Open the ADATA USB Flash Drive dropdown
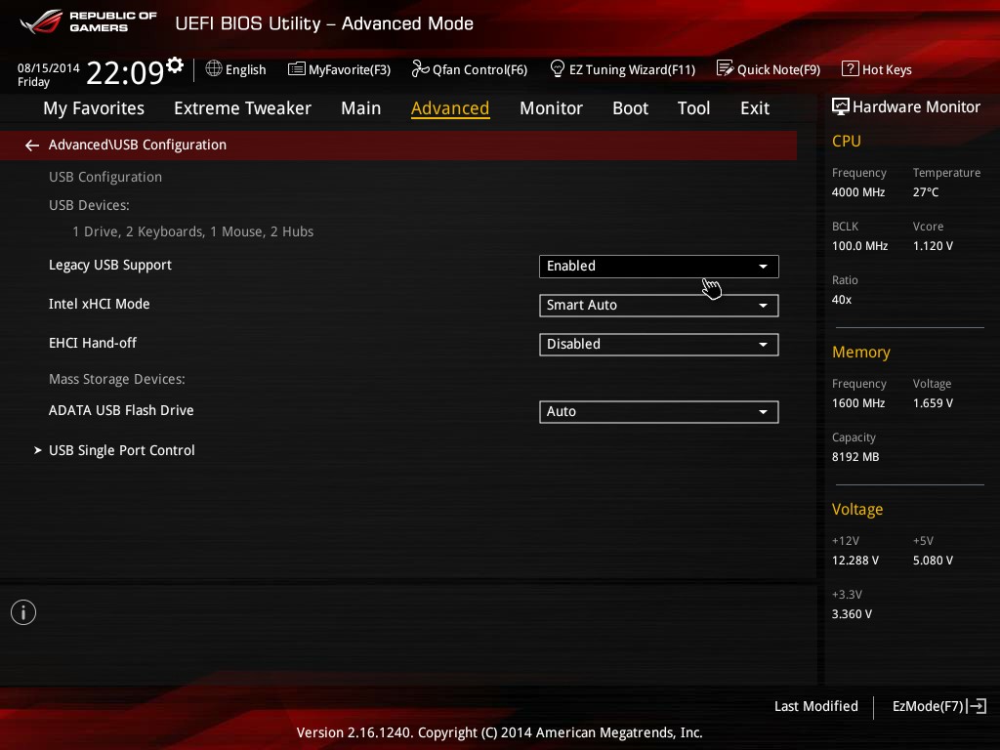The image size is (1000, 750). pos(659,412)
